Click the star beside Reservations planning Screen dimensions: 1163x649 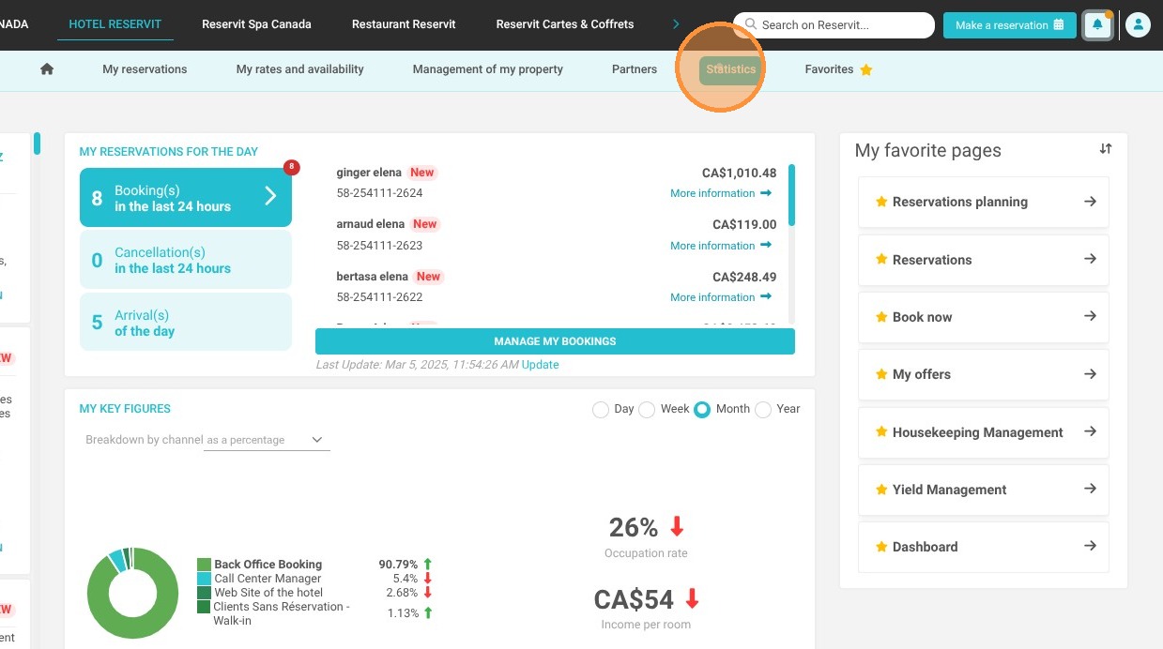881,202
